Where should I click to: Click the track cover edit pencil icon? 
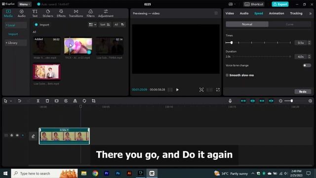coord(33,136)
